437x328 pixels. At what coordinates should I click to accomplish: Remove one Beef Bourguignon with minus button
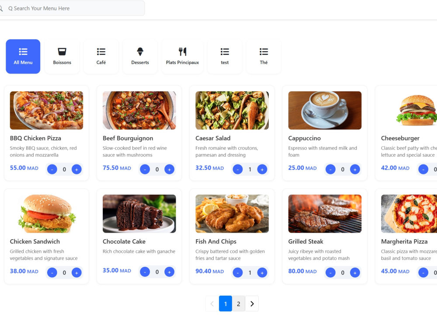coord(145,169)
